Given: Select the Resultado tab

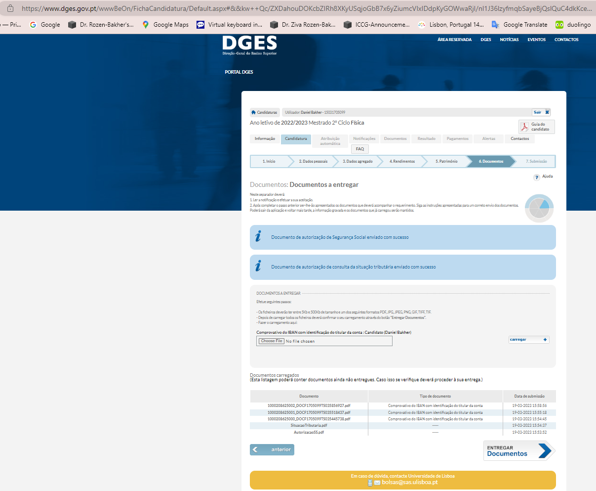Looking at the screenshot, I should click(x=427, y=139).
